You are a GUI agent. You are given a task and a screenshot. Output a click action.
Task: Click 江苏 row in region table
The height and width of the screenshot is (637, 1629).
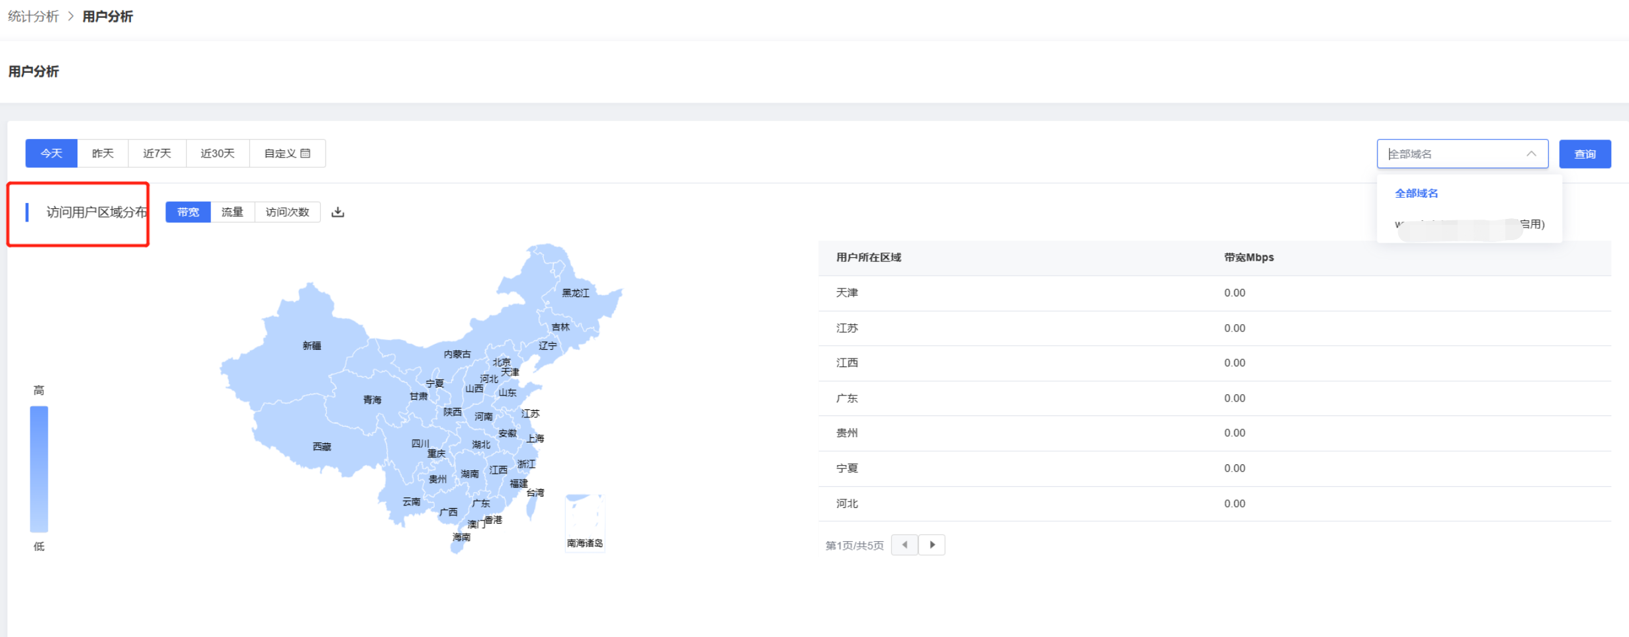point(1214,328)
